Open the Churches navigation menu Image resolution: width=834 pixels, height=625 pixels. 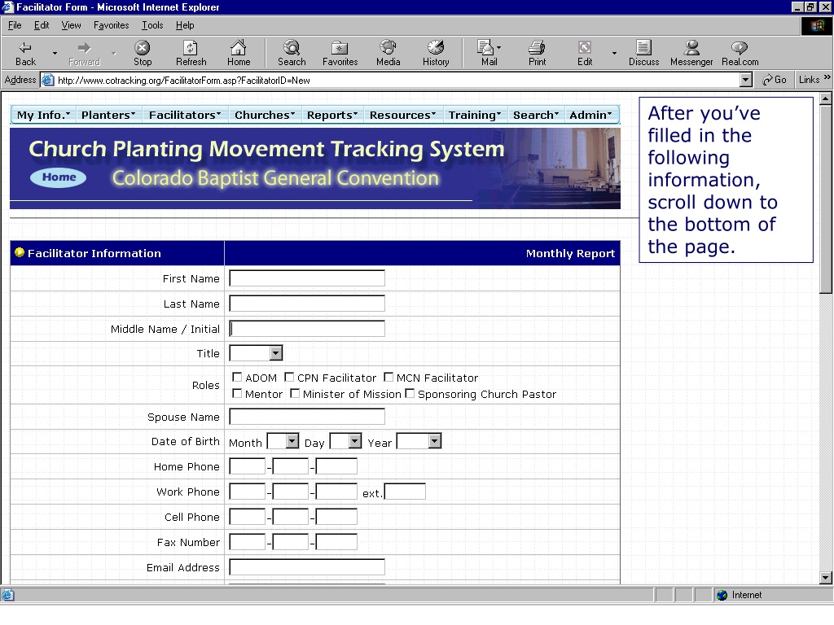[265, 115]
